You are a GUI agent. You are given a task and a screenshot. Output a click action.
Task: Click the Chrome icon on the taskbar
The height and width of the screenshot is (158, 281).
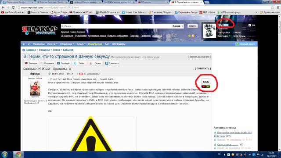18,154
